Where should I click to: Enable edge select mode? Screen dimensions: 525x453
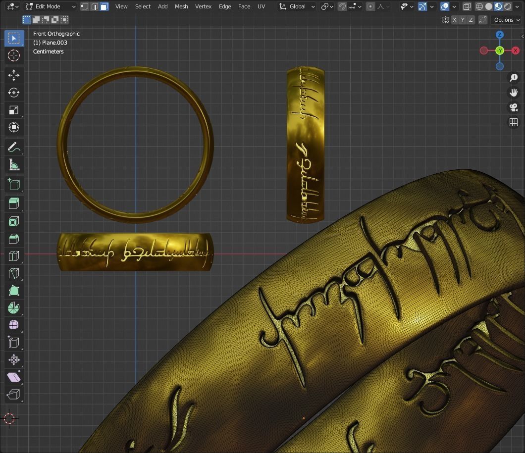click(95, 6)
